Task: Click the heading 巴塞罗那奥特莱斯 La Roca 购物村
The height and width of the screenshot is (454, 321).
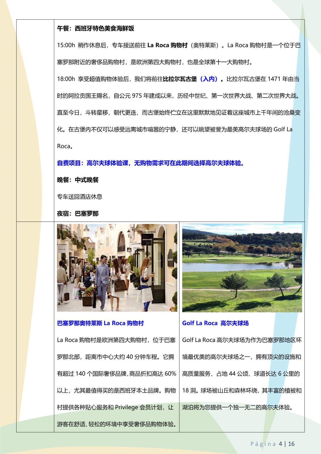Action: click(100, 323)
